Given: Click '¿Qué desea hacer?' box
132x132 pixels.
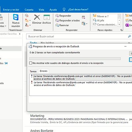Looking at the screenshot, I should pyautogui.click(x=78, y=10).
